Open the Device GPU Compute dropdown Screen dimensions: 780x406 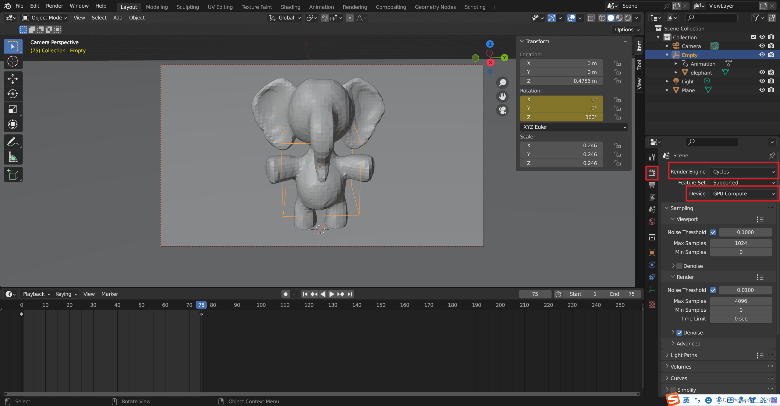[x=743, y=194]
